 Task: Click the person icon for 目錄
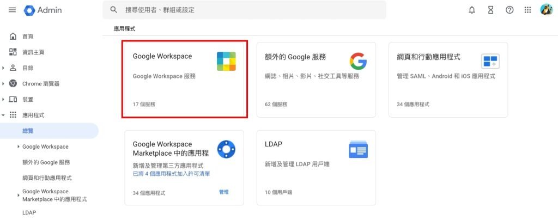pyautogui.click(x=13, y=68)
